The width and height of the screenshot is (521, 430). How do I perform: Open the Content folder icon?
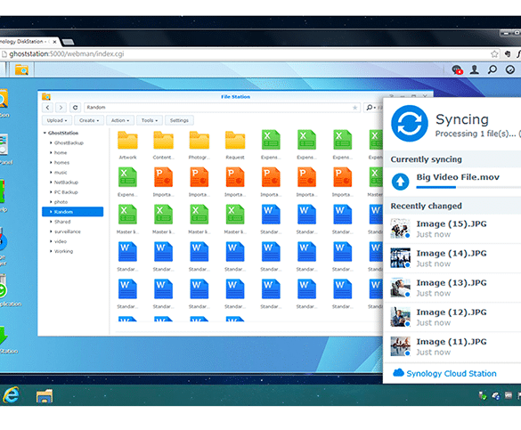tap(163, 141)
